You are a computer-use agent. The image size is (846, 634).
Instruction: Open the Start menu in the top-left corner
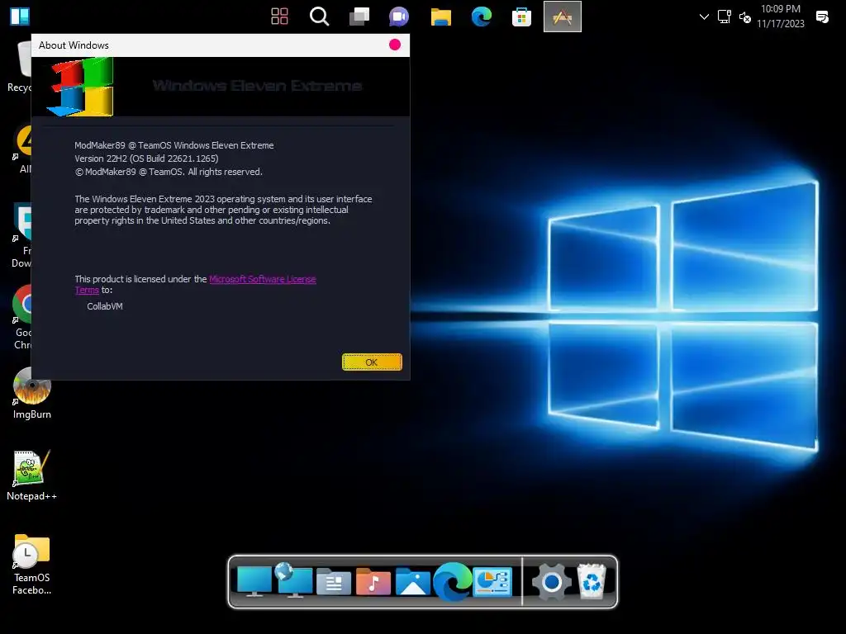(20, 17)
